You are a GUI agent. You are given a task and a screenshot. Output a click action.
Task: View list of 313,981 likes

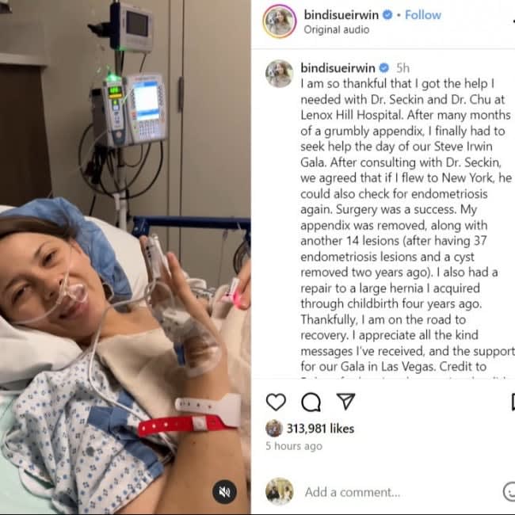[x=320, y=429]
